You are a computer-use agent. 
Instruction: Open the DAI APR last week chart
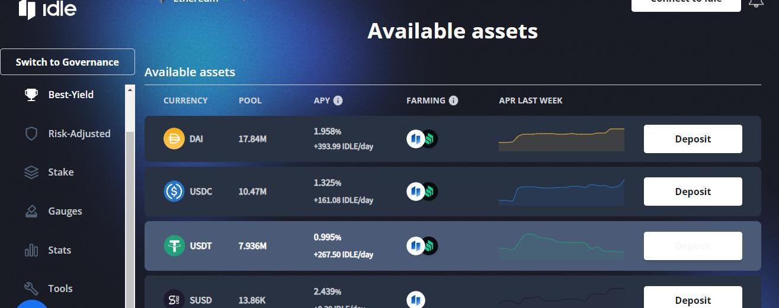tap(561, 140)
